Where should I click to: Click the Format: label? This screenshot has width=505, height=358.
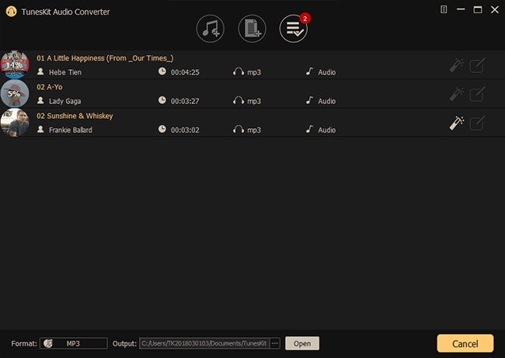[24, 343]
